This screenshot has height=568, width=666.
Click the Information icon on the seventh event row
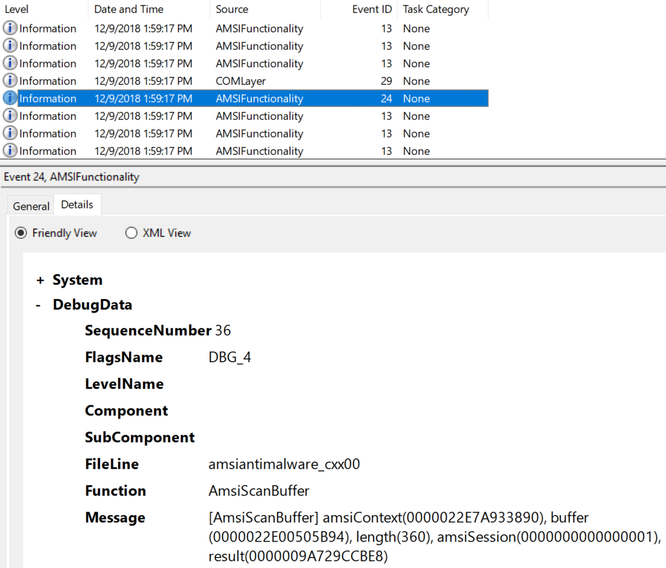pyautogui.click(x=9, y=133)
